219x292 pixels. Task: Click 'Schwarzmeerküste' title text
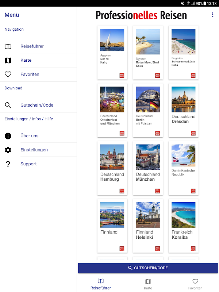183,61
